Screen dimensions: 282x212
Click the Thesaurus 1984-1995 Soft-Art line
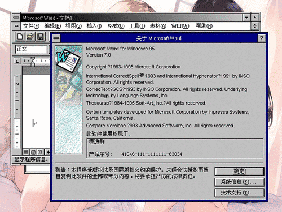(146, 103)
